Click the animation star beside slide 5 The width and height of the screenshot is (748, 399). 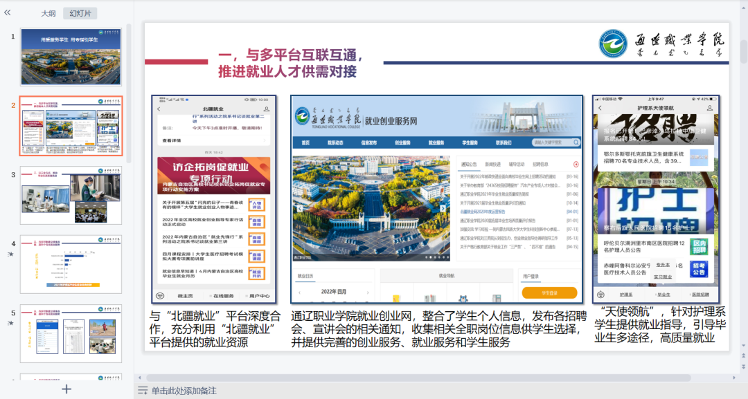tap(10, 324)
